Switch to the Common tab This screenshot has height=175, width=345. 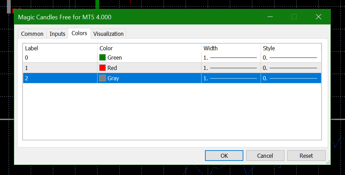point(32,34)
